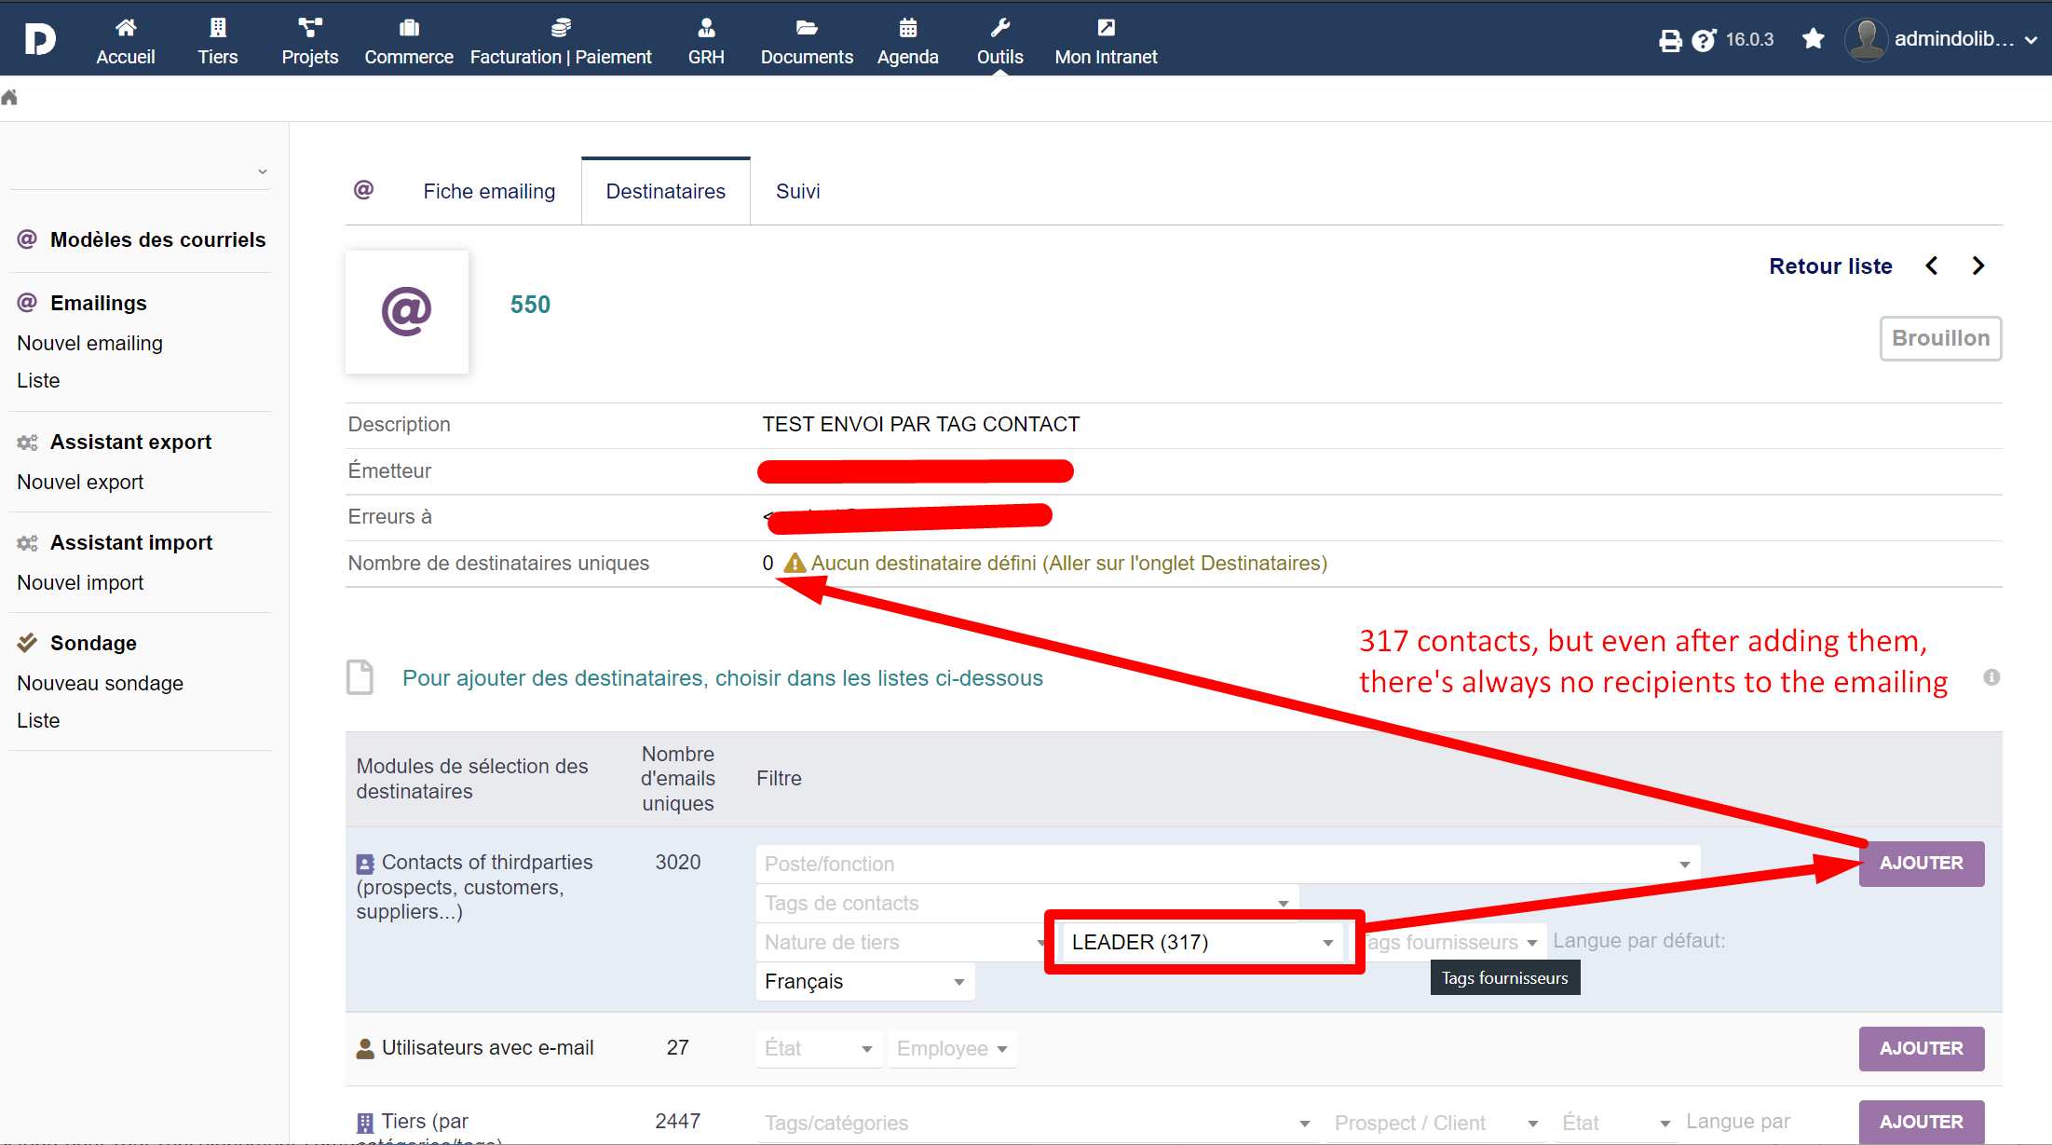Click the printer icon
This screenshot has height=1145, width=2052.
pyautogui.click(x=1671, y=40)
